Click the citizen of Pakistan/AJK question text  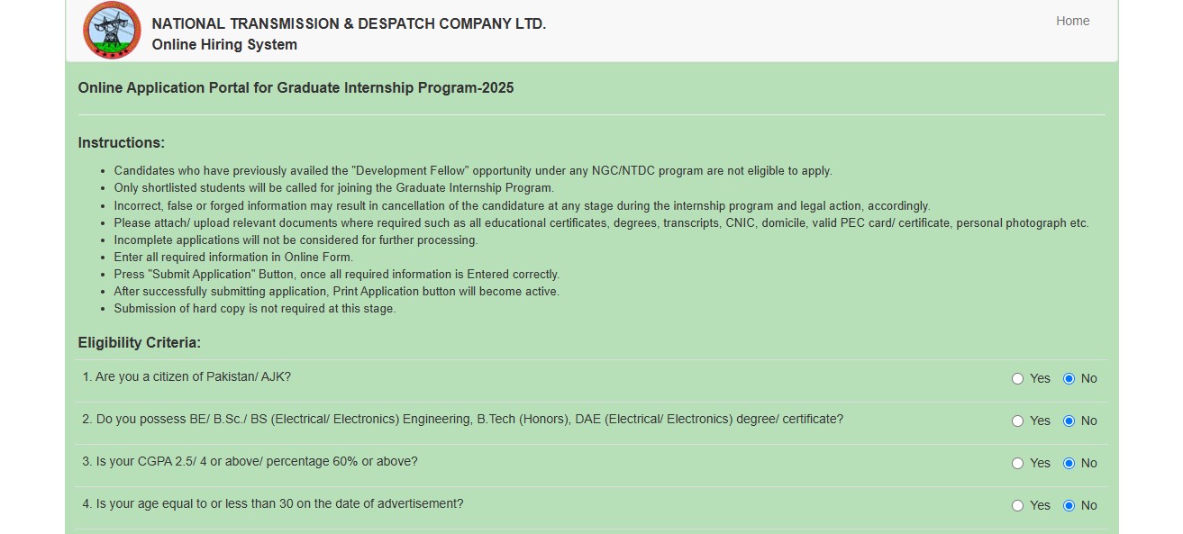pyautogui.click(x=187, y=376)
